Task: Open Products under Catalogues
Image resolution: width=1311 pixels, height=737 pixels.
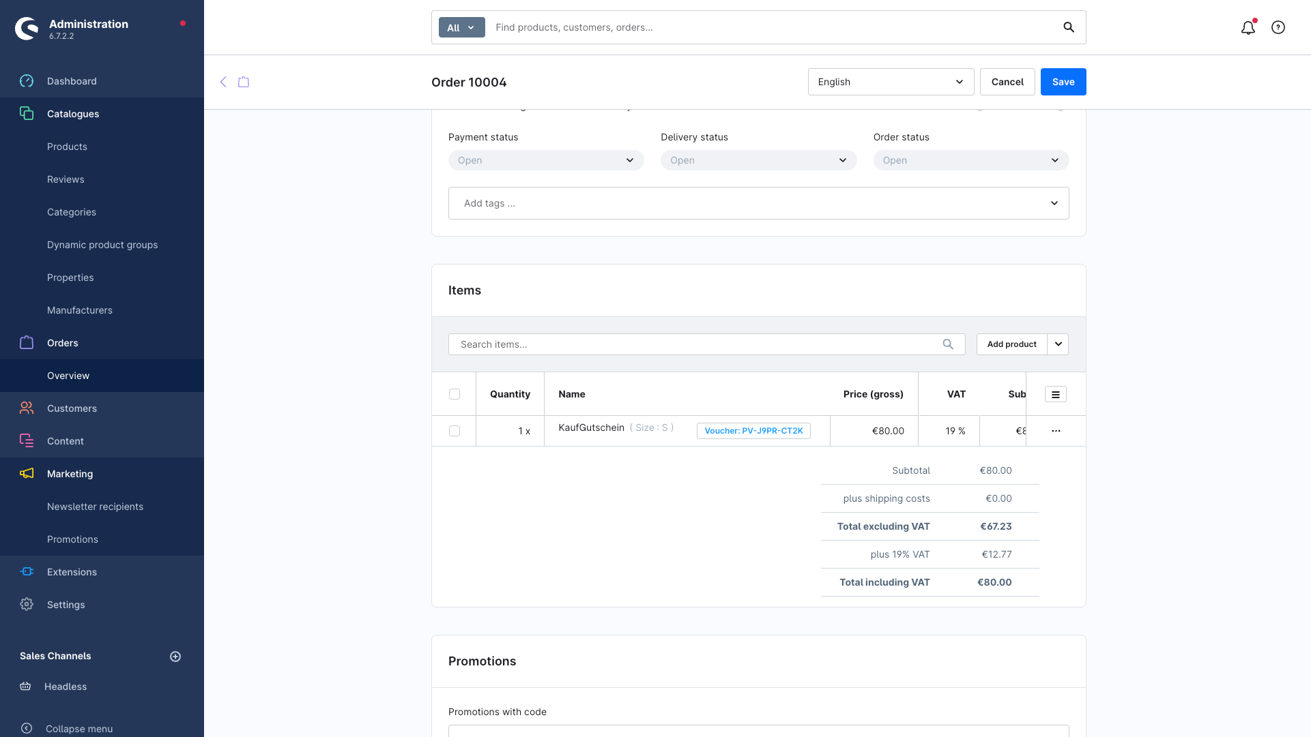Action: [67, 147]
